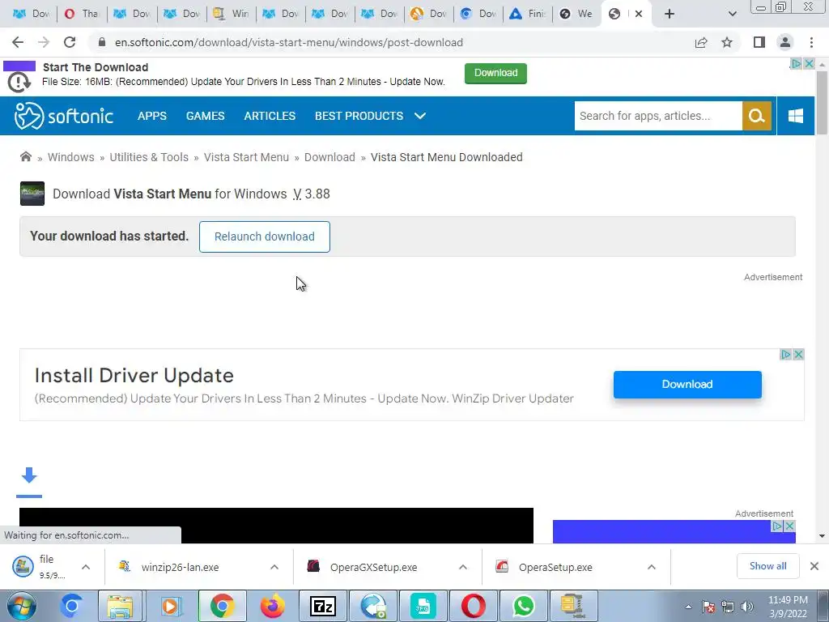This screenshot has height=622, width=829.
Task: Close the top banner ad with X
Action: (x=809, y=63)
